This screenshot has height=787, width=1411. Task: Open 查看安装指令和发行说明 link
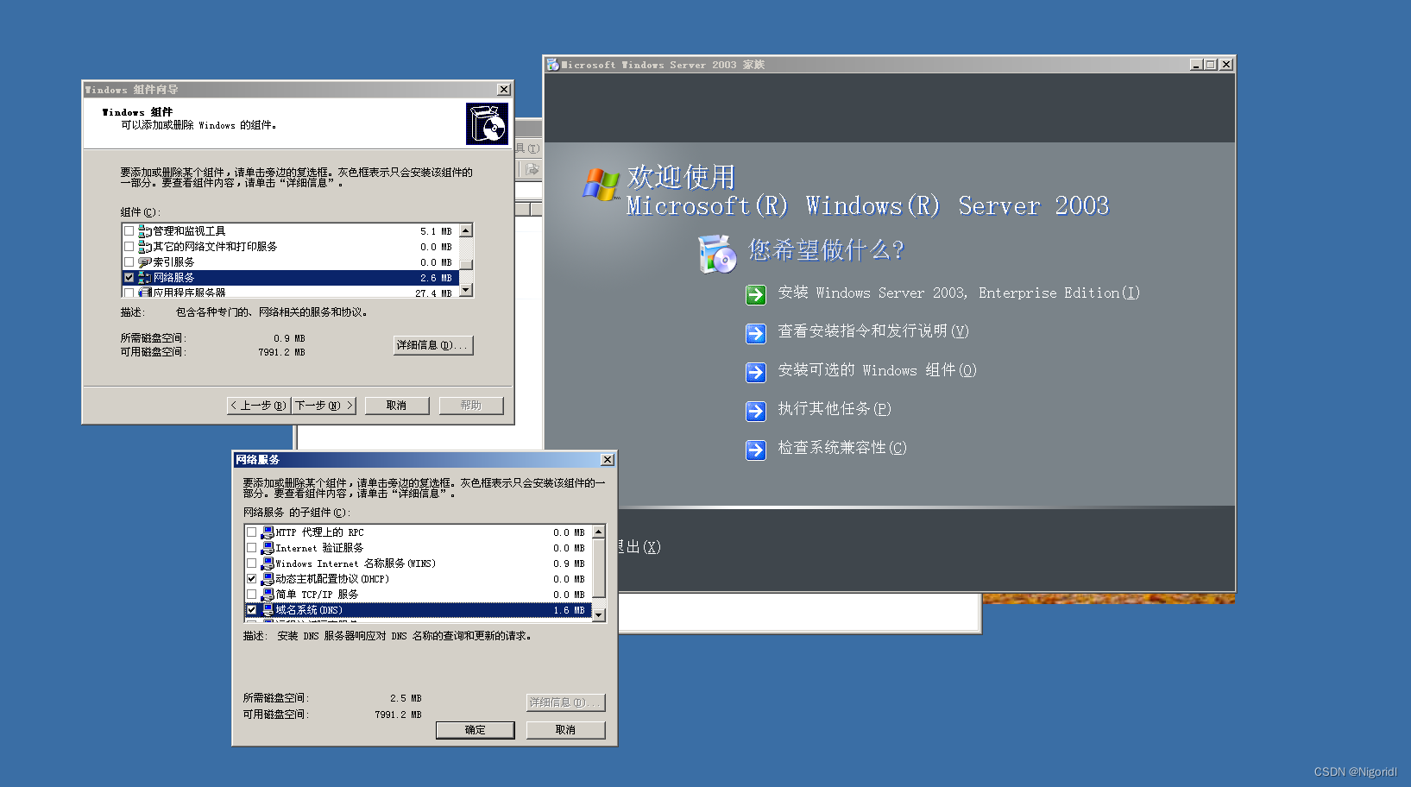pyautogui.click(x=873, y=331)
